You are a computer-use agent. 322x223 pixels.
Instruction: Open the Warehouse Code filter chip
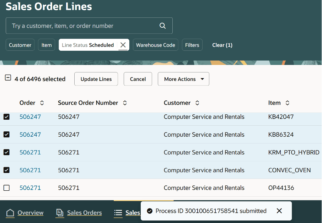[155, 45]
